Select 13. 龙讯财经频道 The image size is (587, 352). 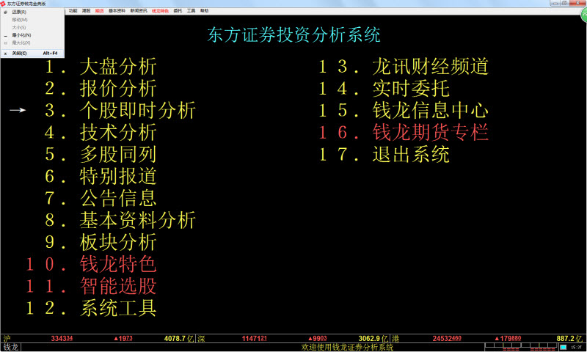click(404, 67)
